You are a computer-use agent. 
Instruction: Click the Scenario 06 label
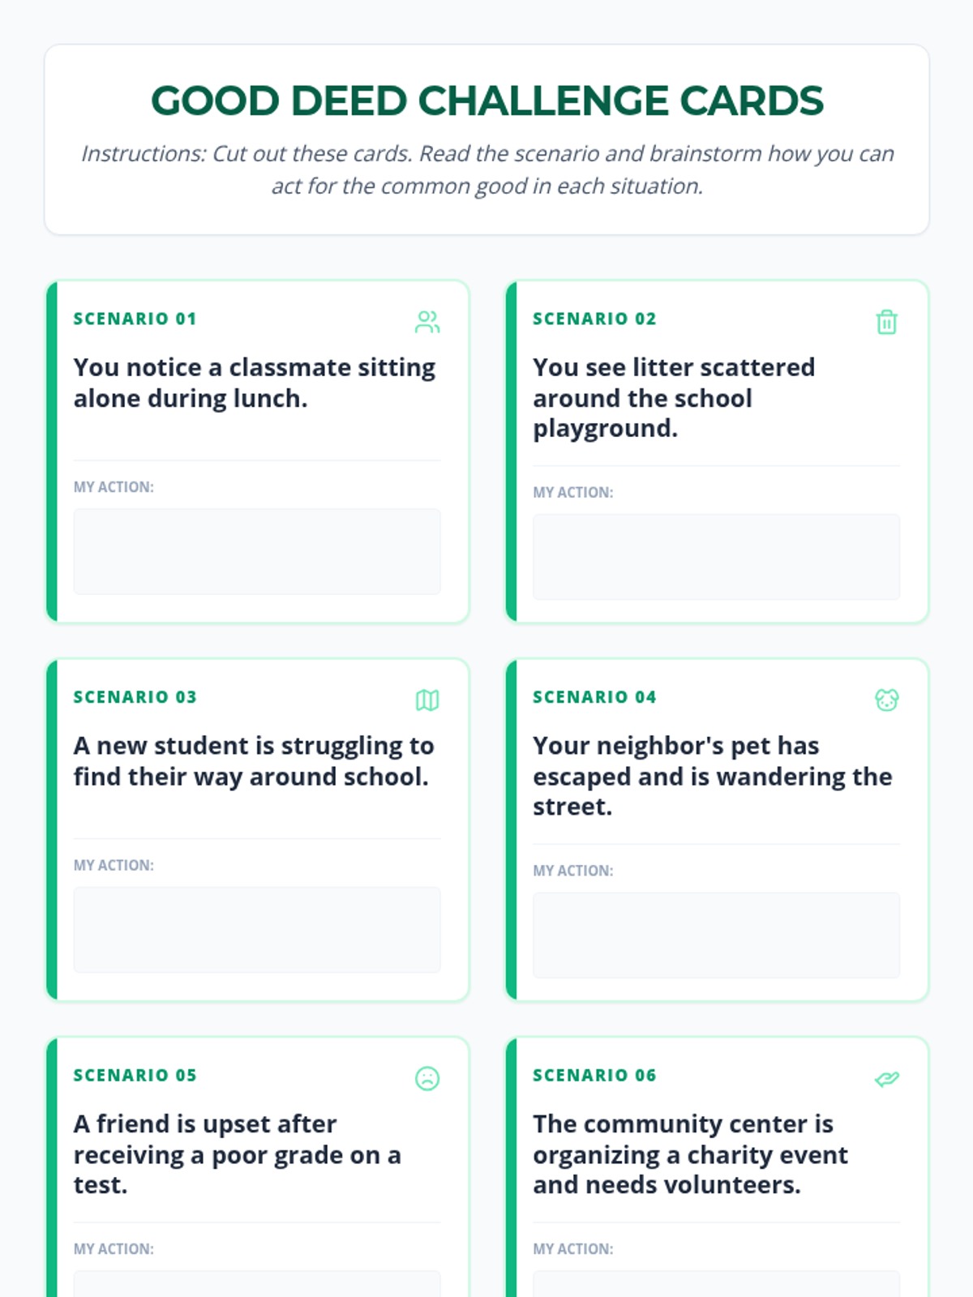point(594,1075)
